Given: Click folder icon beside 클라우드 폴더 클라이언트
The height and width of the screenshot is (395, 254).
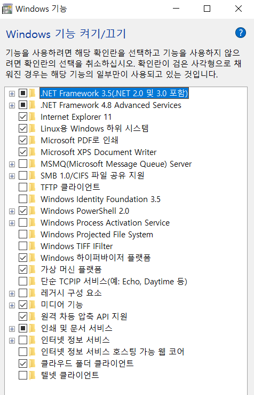Looking at the screenshot, I should click(32, 363).
